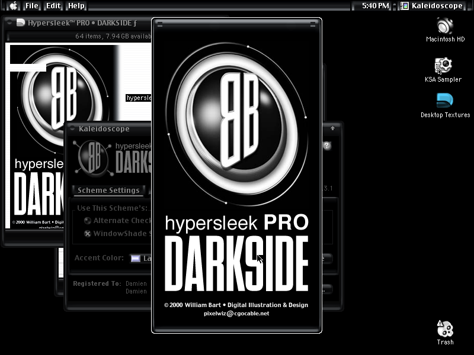Image resolution: width=474 pixels, height=355 pixels.
Task: Click the 'Accent Color:' label
Action: (x=99, y=258)
